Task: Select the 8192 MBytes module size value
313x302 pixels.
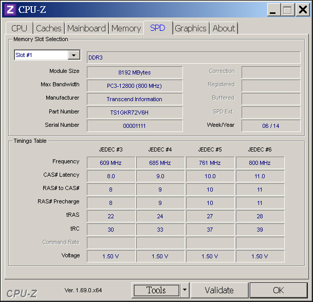Action: (x=135, y=72)
